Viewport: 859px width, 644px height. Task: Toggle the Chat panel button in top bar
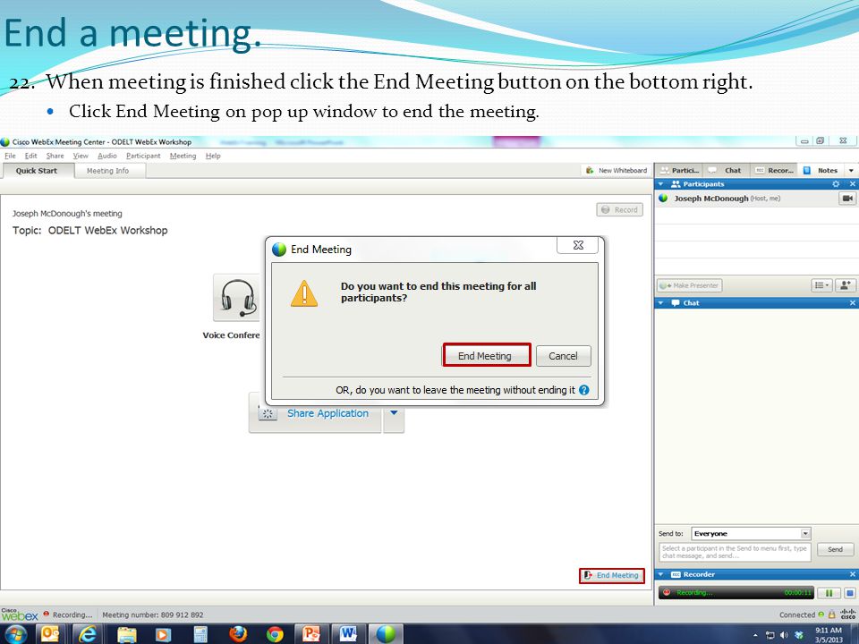pos(727,170)
